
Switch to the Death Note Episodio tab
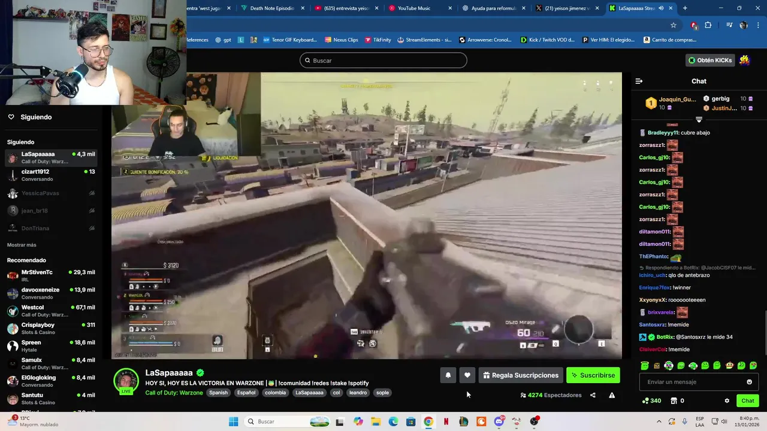272,8
